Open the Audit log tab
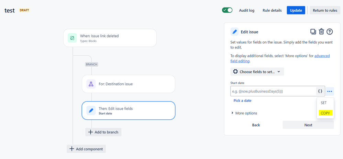This screenshot has width=343, height=159. [x=246, y=10]
